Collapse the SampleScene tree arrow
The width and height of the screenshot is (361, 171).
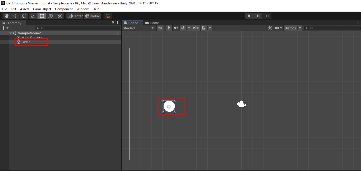[x=10, y=33]
